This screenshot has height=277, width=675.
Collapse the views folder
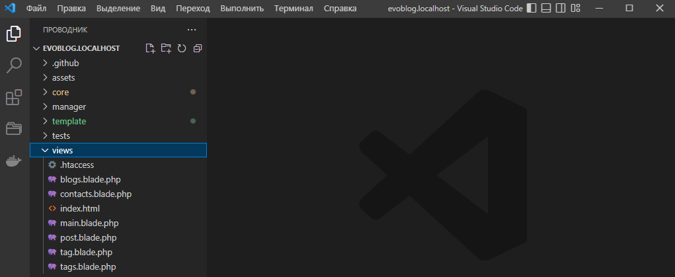(62, 150)
